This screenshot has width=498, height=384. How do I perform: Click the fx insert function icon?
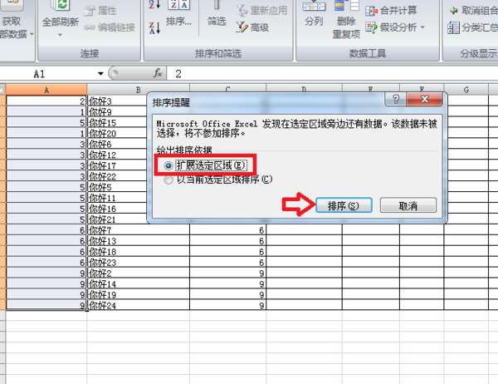click(x=158, y=73)
